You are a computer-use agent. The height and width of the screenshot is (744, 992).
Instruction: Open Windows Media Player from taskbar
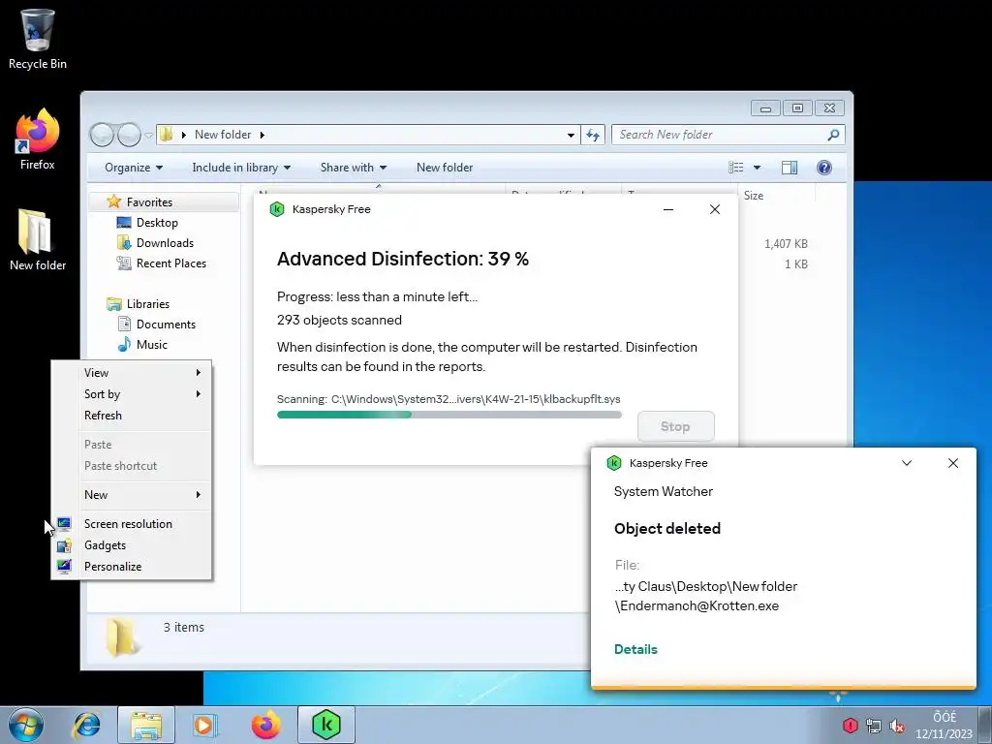click(x=205, y=725)
